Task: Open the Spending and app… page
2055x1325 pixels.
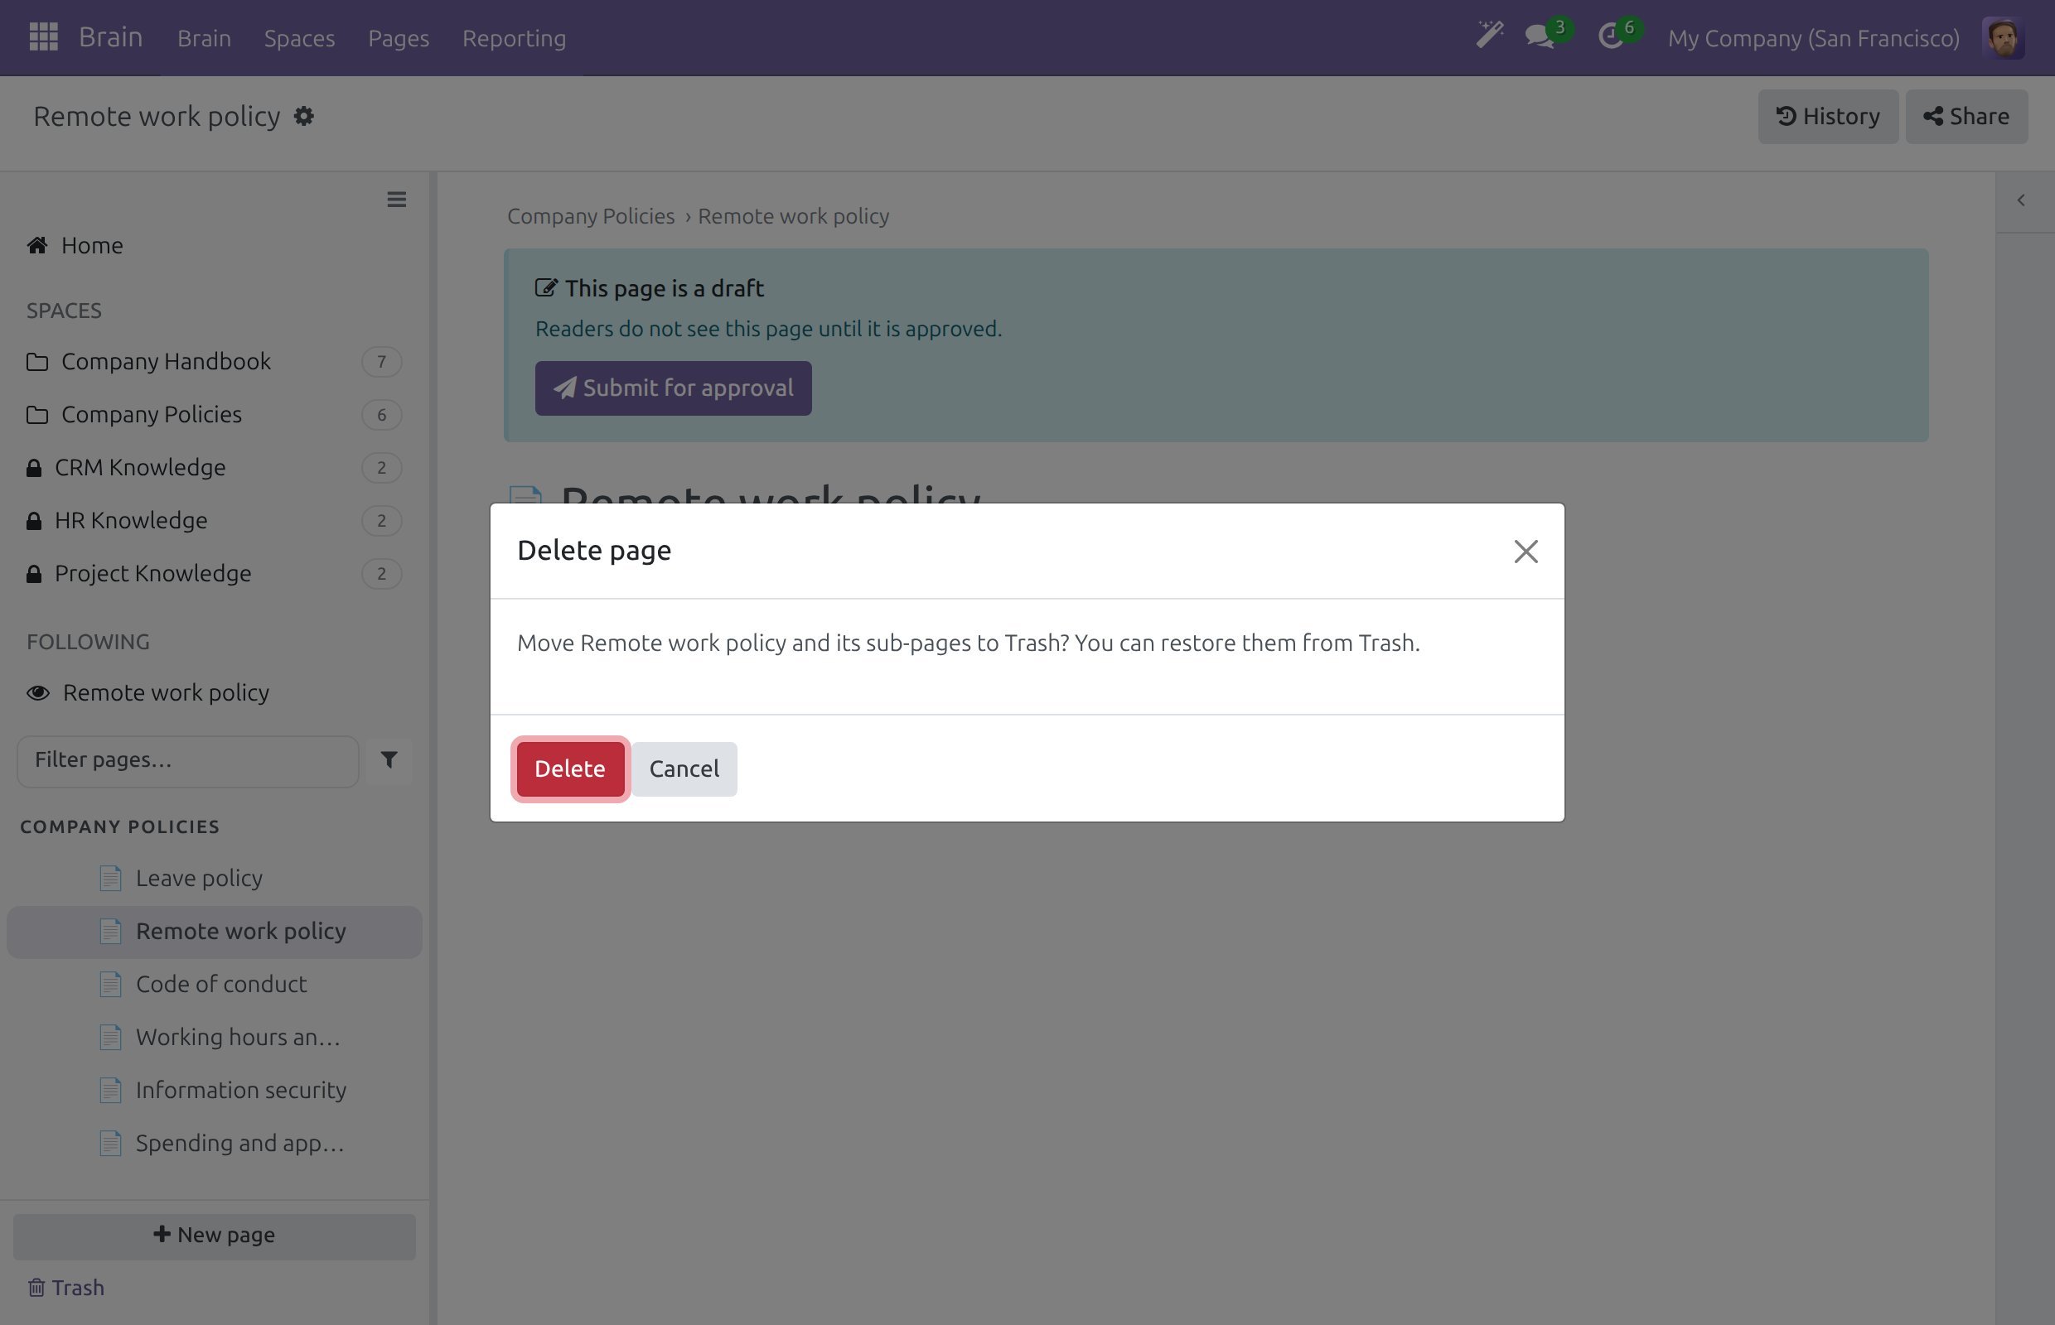Action: tap(215, 1144)
